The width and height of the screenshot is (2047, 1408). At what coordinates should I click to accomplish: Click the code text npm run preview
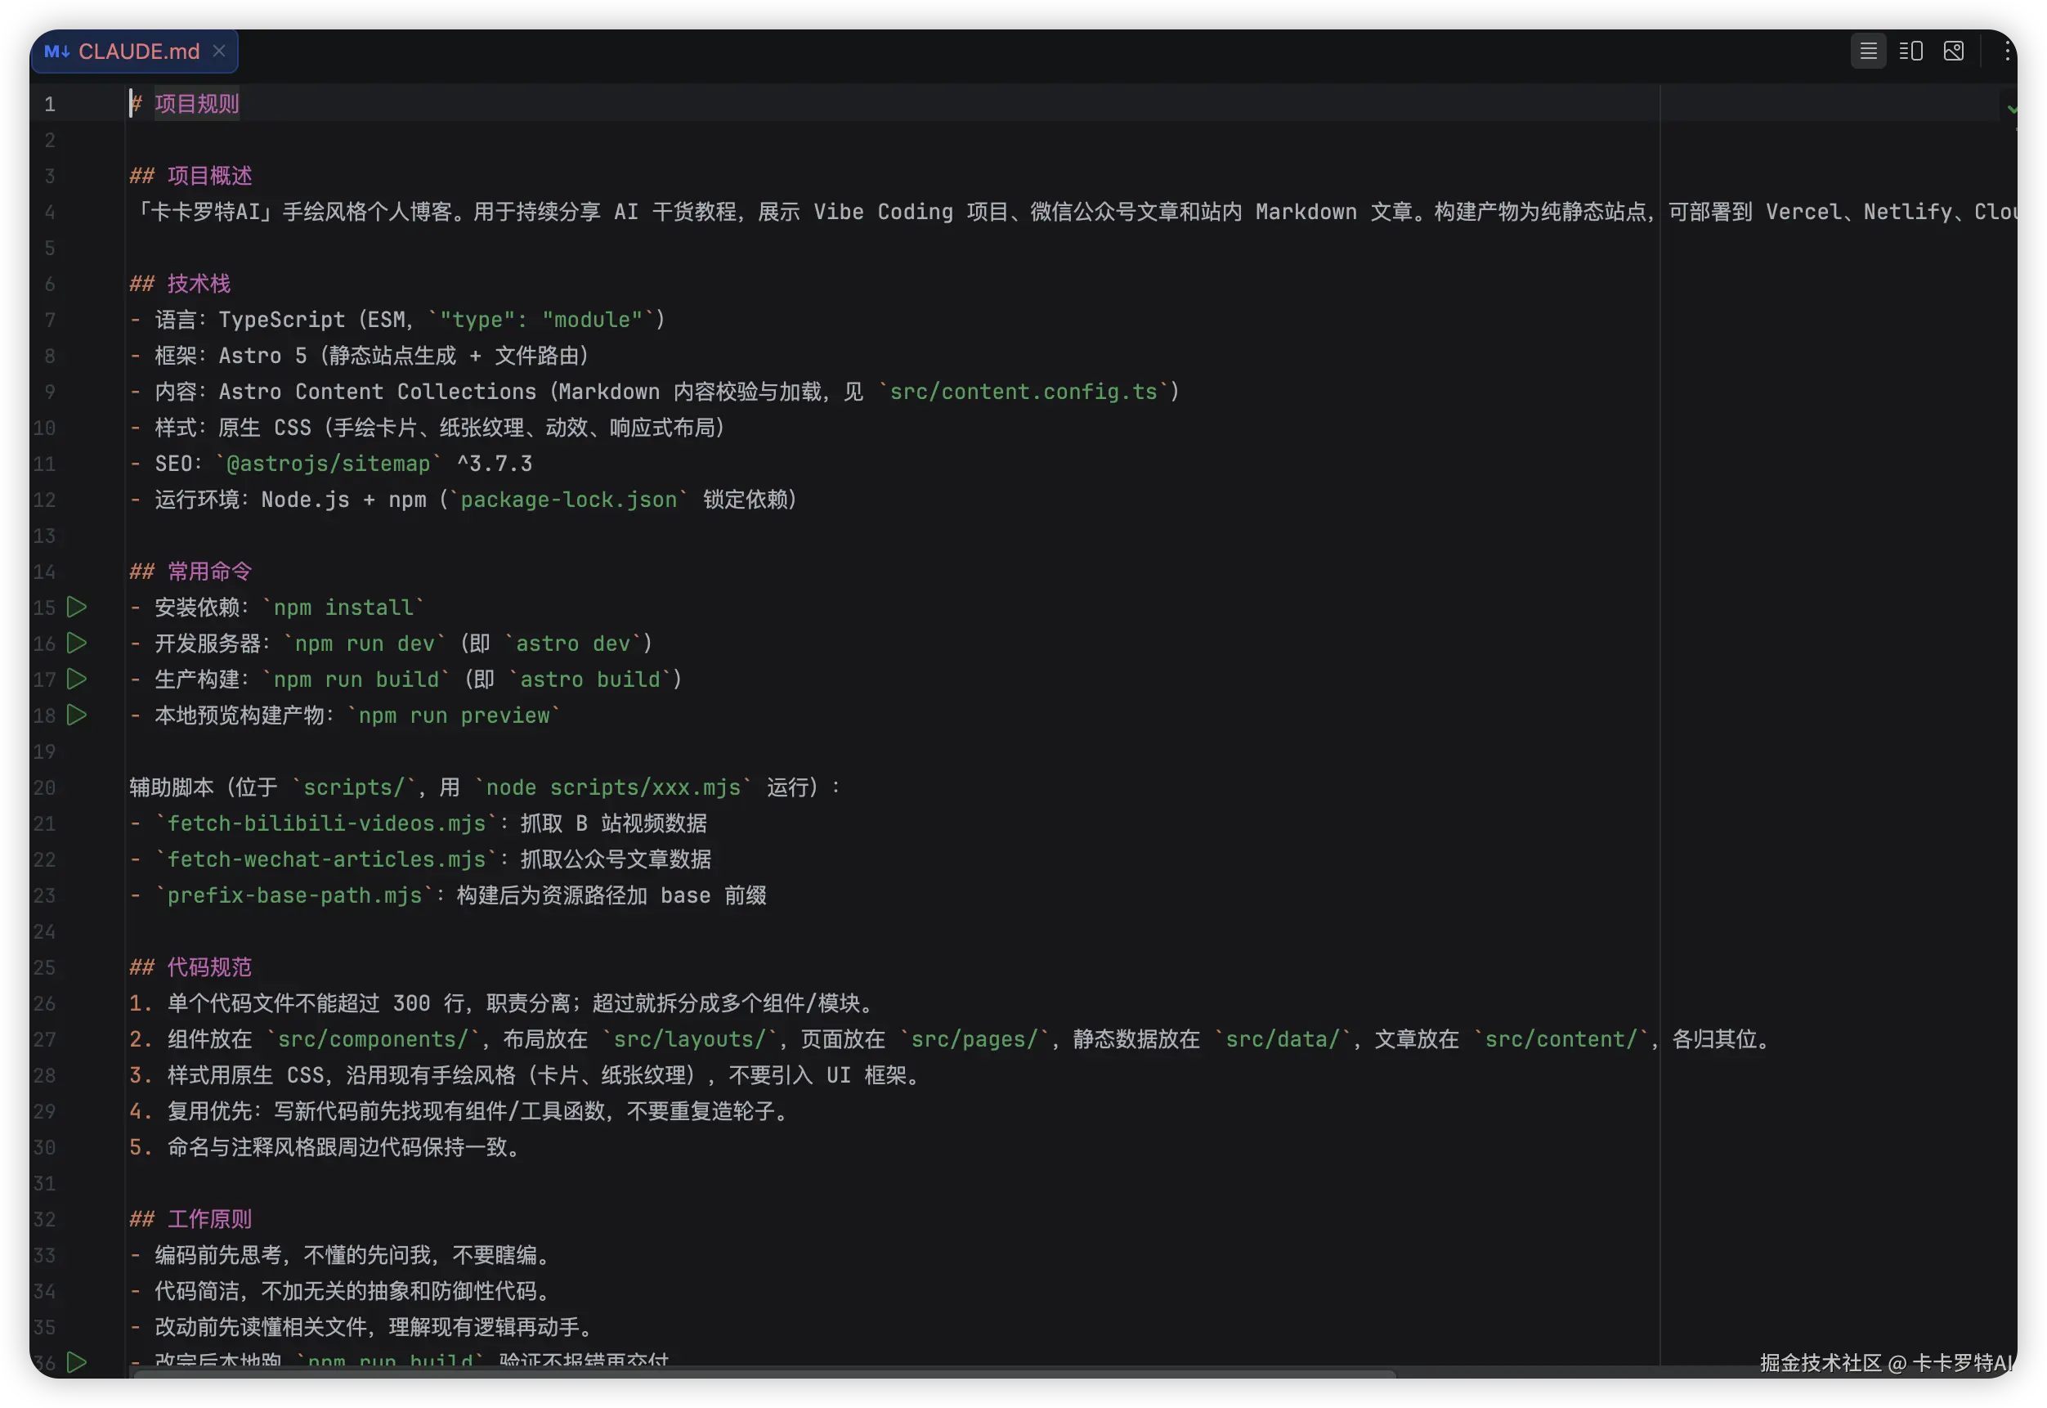click(x=454, y=715)
